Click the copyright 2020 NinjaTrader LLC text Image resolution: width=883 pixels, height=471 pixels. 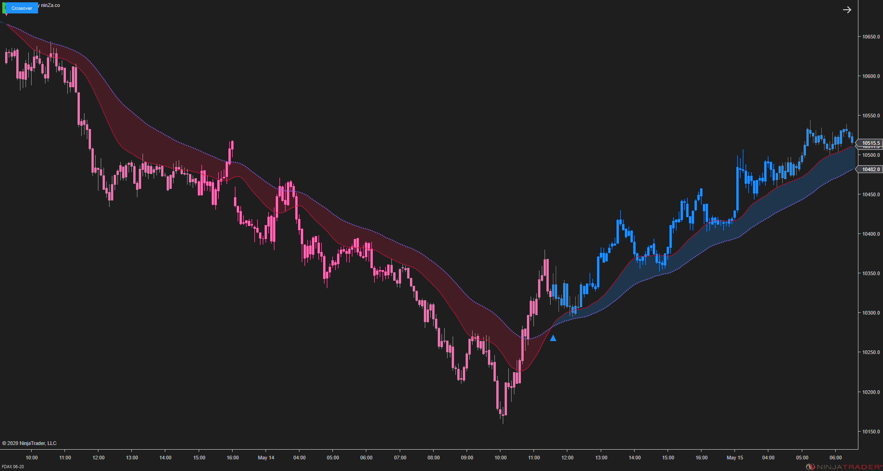click(30, 443)
